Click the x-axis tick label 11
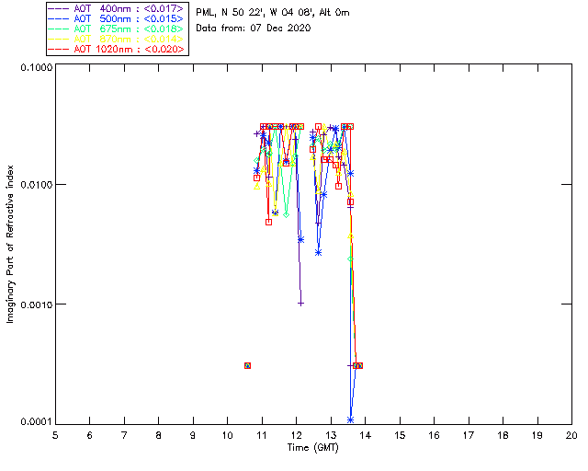This screenshot has width=588, height=471. click(x=262, y=435)
